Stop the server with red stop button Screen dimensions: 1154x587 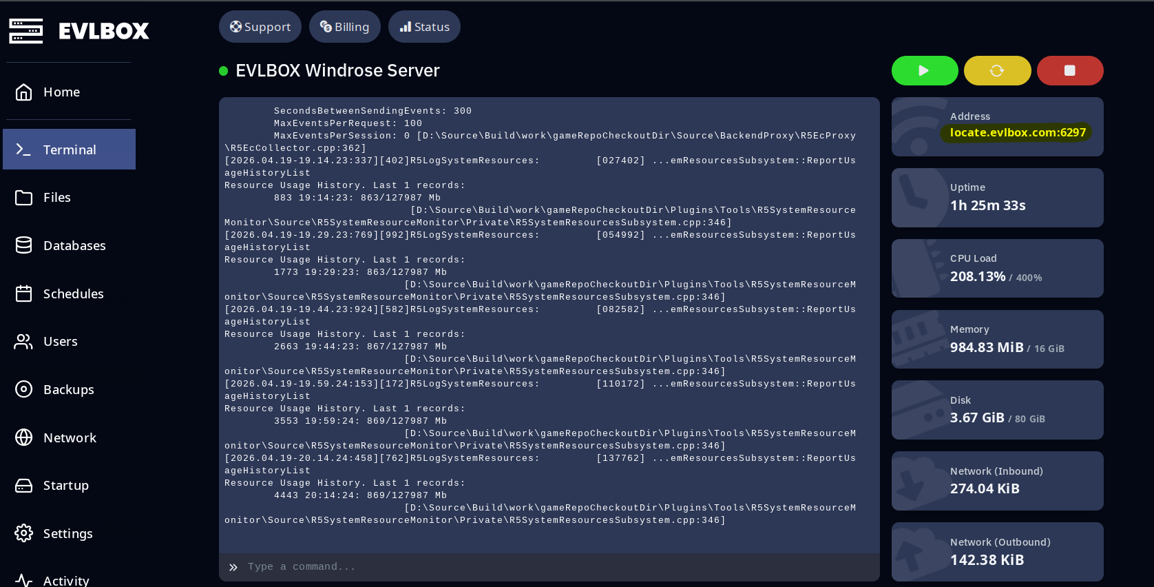point(1070,70)
